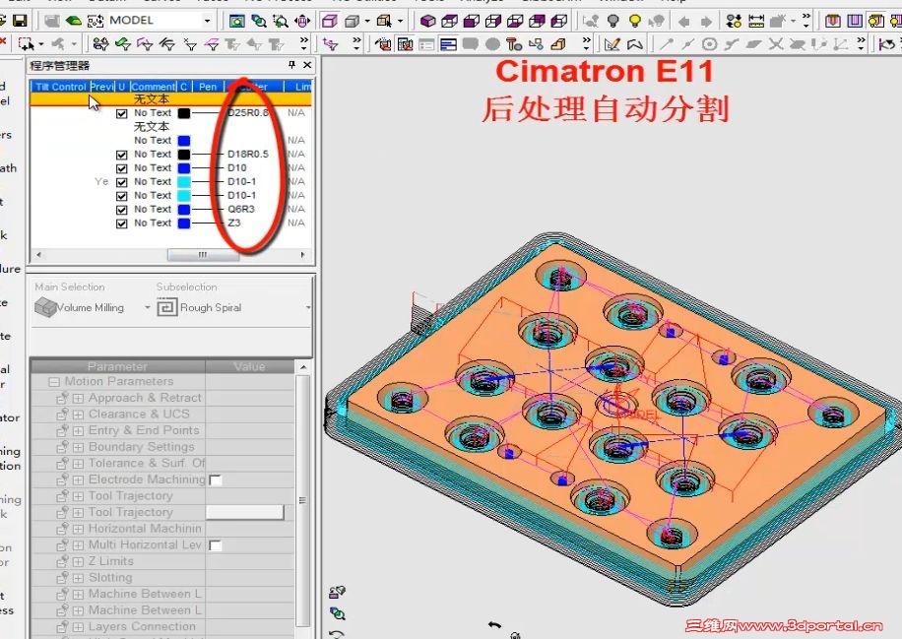This screenshot has height=639, width=902.
Task: Click the Tilt Control column header
Action: [60, 87]
